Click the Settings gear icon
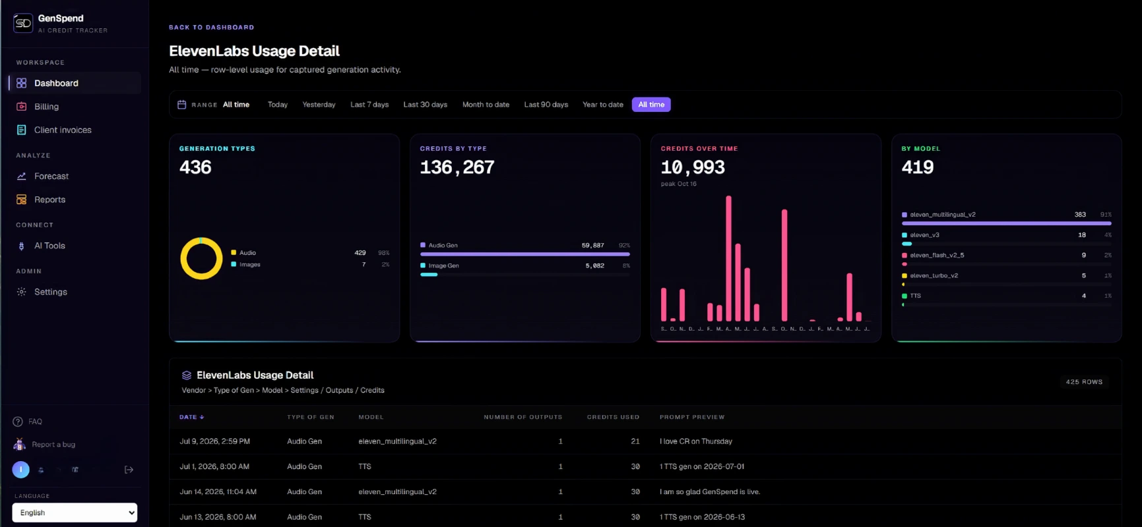Screen dimensions: 1142x527 21,292
